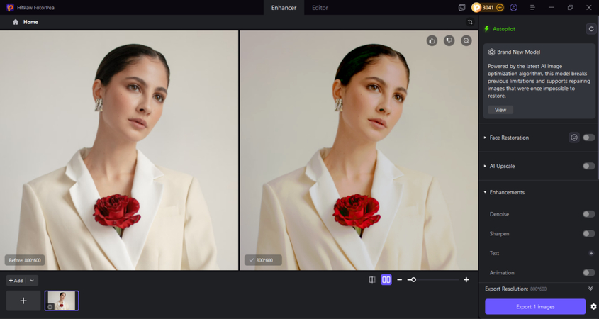599x319 pixels.
Task: Click the Brand New Model heading
Action: click(x=518, y=52)
